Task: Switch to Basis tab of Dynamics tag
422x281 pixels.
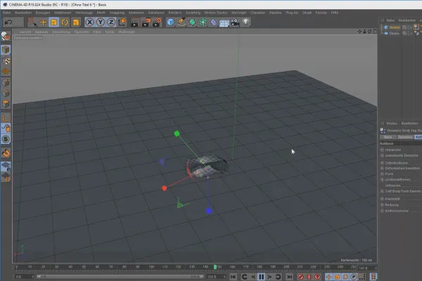Action: point(388,137)
